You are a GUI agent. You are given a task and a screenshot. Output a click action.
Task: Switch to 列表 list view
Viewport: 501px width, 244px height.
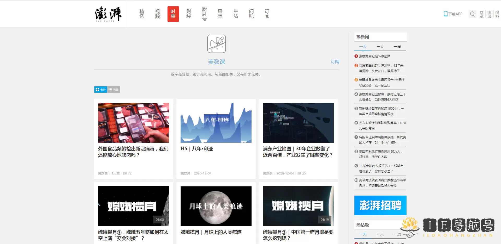114,90
